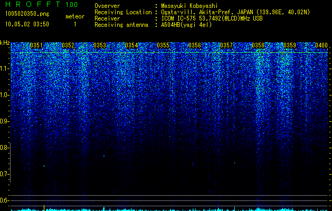
Task: Click the 0353 time marker
Action: tap(100, 45)
